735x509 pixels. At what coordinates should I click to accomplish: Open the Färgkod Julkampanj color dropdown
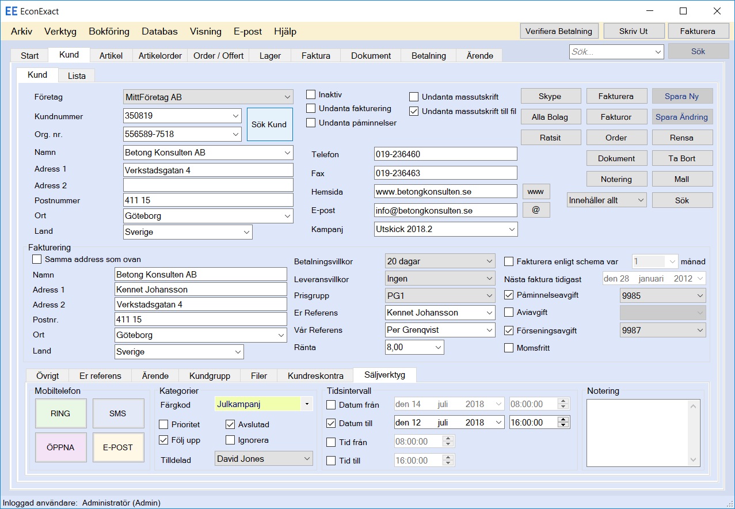307,404
